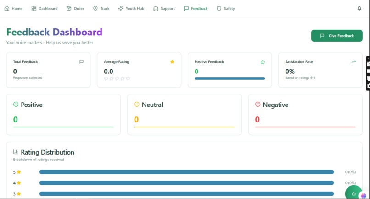370x199 pixels.
Task: Click the Dashboard grid icon
Action: 34,9
